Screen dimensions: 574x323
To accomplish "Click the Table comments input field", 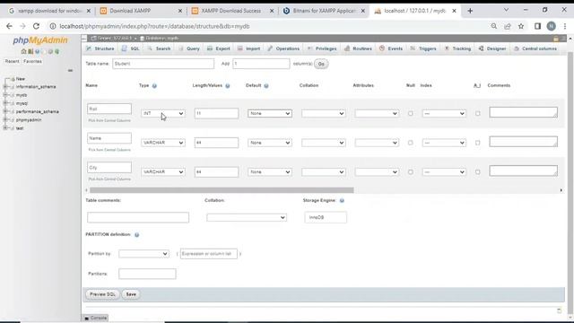I will pyautogui.click(x=138, y=217).
